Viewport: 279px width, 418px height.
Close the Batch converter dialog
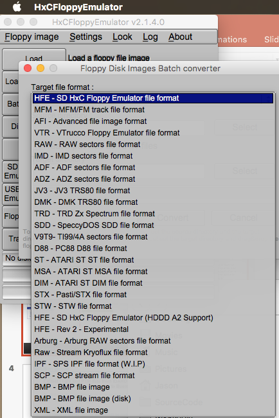(28, 68)
